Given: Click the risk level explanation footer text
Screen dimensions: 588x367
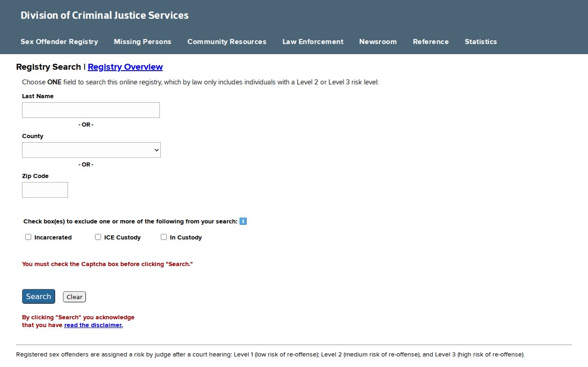Looking at the screenshot, I should tap(270, 355).
